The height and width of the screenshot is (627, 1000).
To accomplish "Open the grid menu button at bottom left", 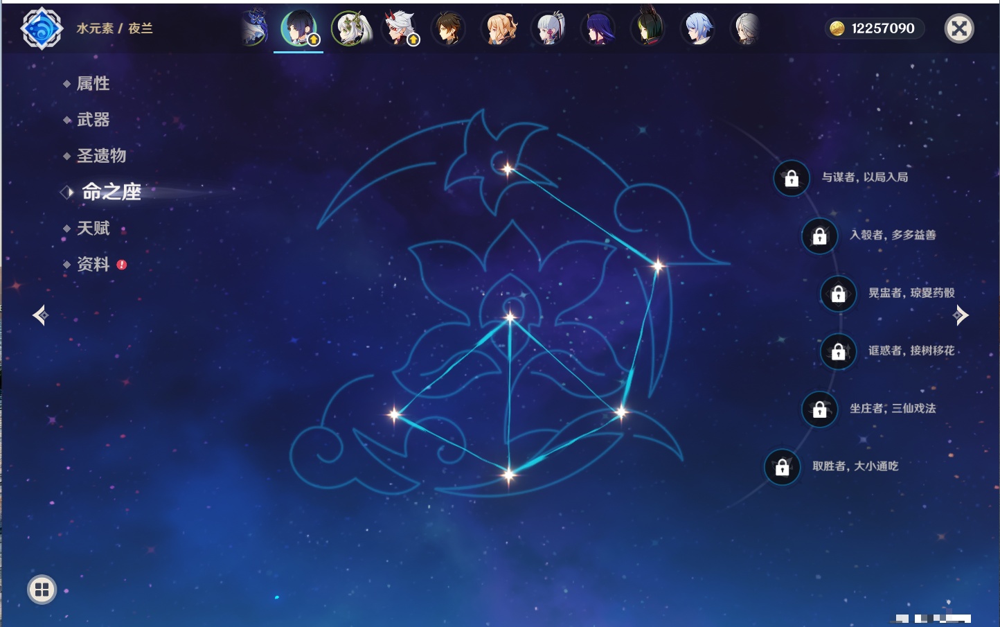I will 42,590.
